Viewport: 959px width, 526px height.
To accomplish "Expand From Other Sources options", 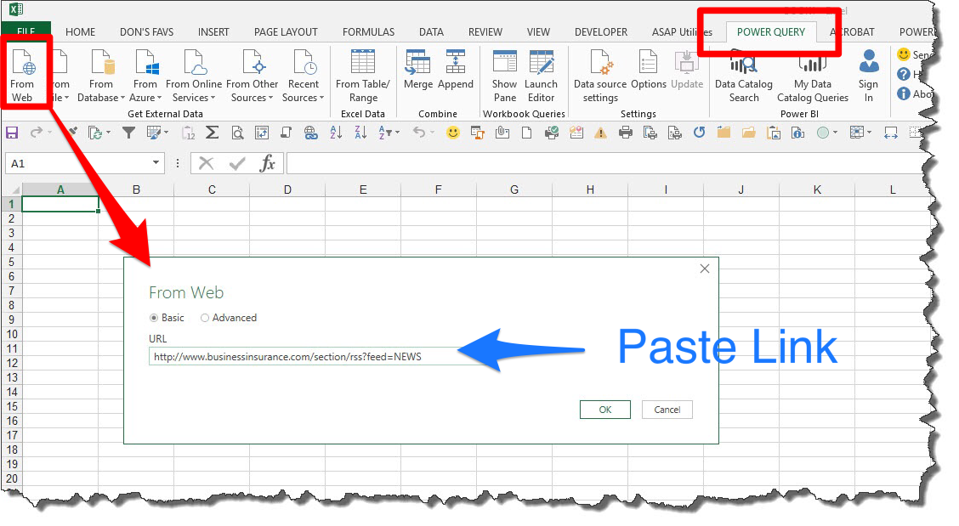I will (x=252, y=75).
